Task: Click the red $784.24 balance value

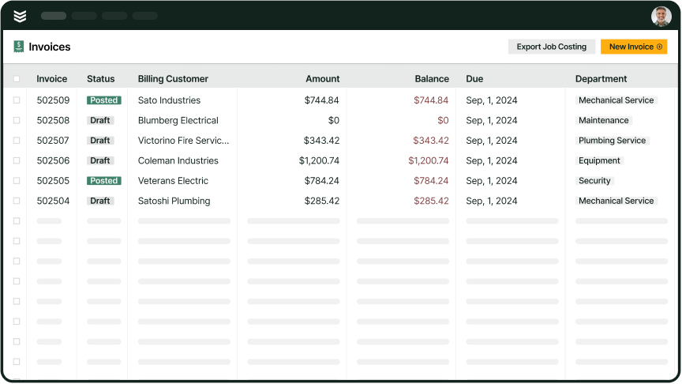Action: (431, 181)
